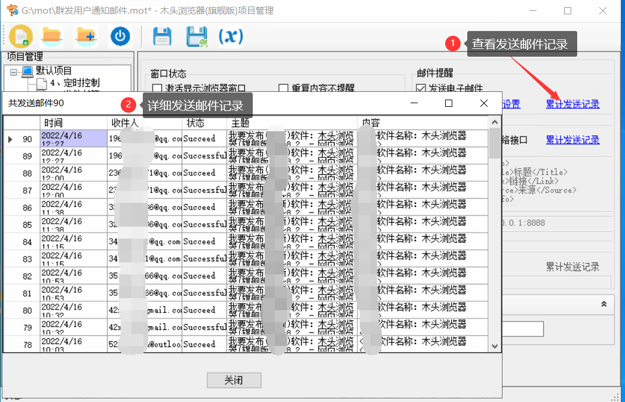Enable 激活显示浏览器窗口 checkbox

coord(156,87)
